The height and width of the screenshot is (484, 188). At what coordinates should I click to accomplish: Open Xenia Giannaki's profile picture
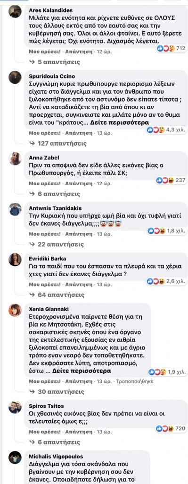(15, 310)
